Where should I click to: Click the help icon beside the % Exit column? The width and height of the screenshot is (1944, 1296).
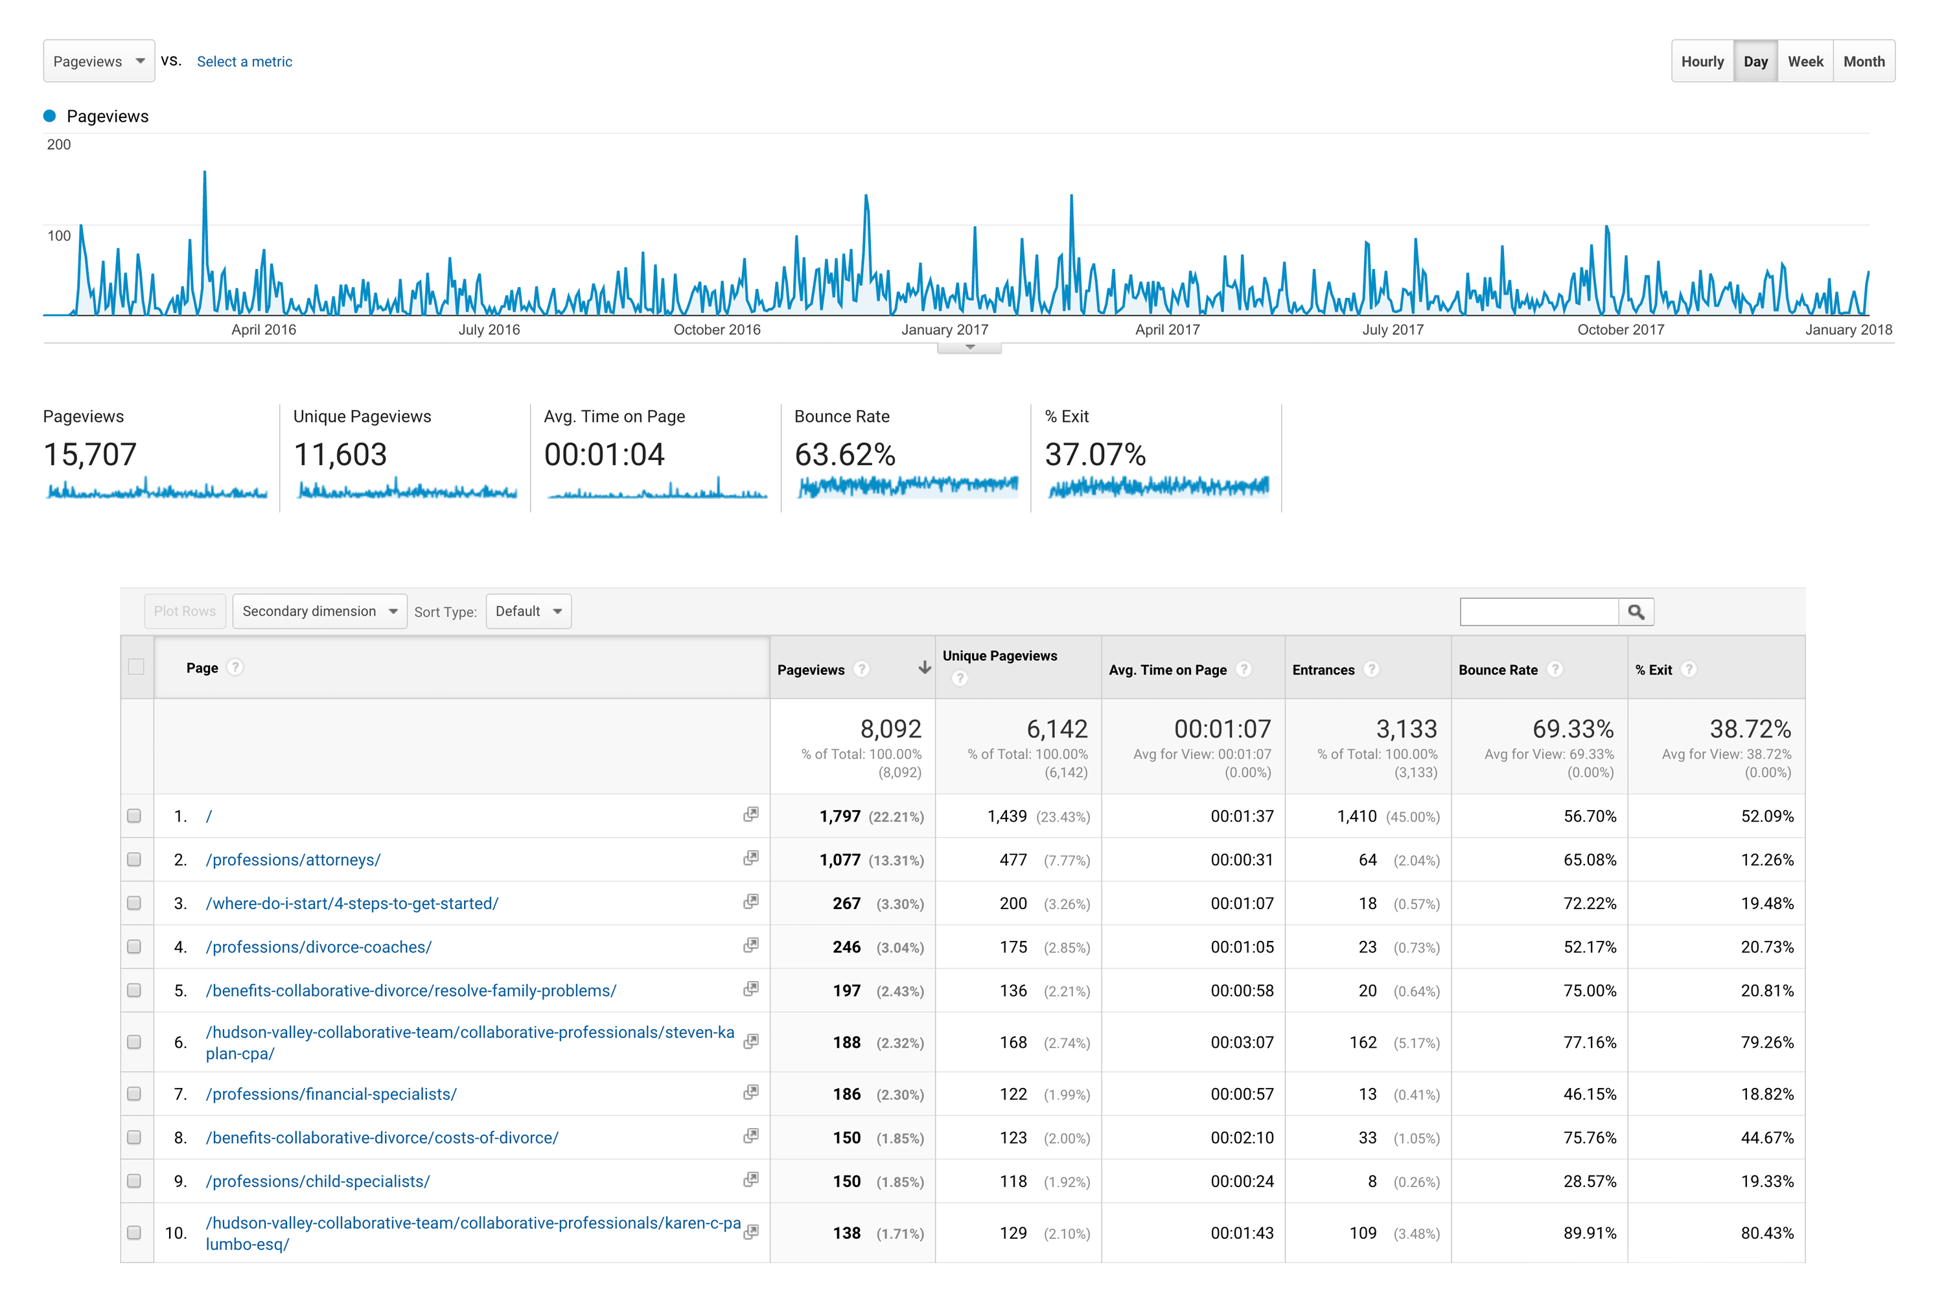tap(1689, 669)
